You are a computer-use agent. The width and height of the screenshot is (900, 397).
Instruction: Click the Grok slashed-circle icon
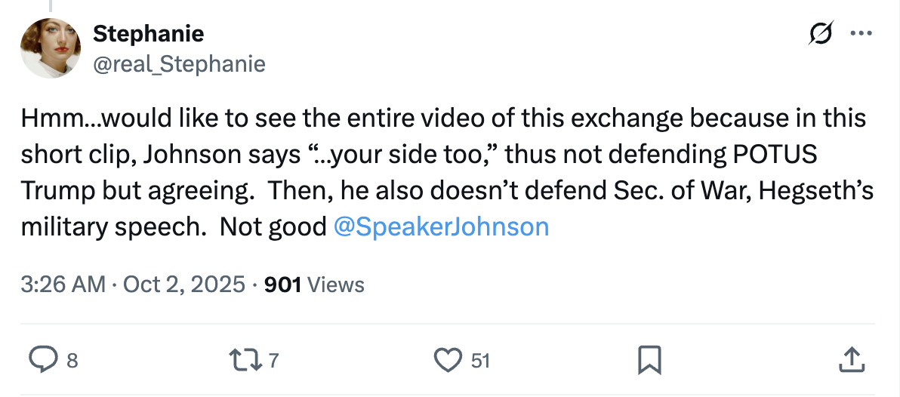tap(821, 34)
